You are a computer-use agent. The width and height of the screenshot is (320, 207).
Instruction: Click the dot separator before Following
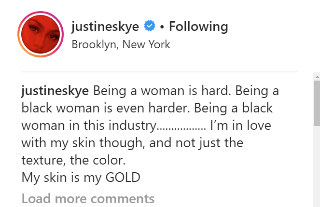coord(162,27)
